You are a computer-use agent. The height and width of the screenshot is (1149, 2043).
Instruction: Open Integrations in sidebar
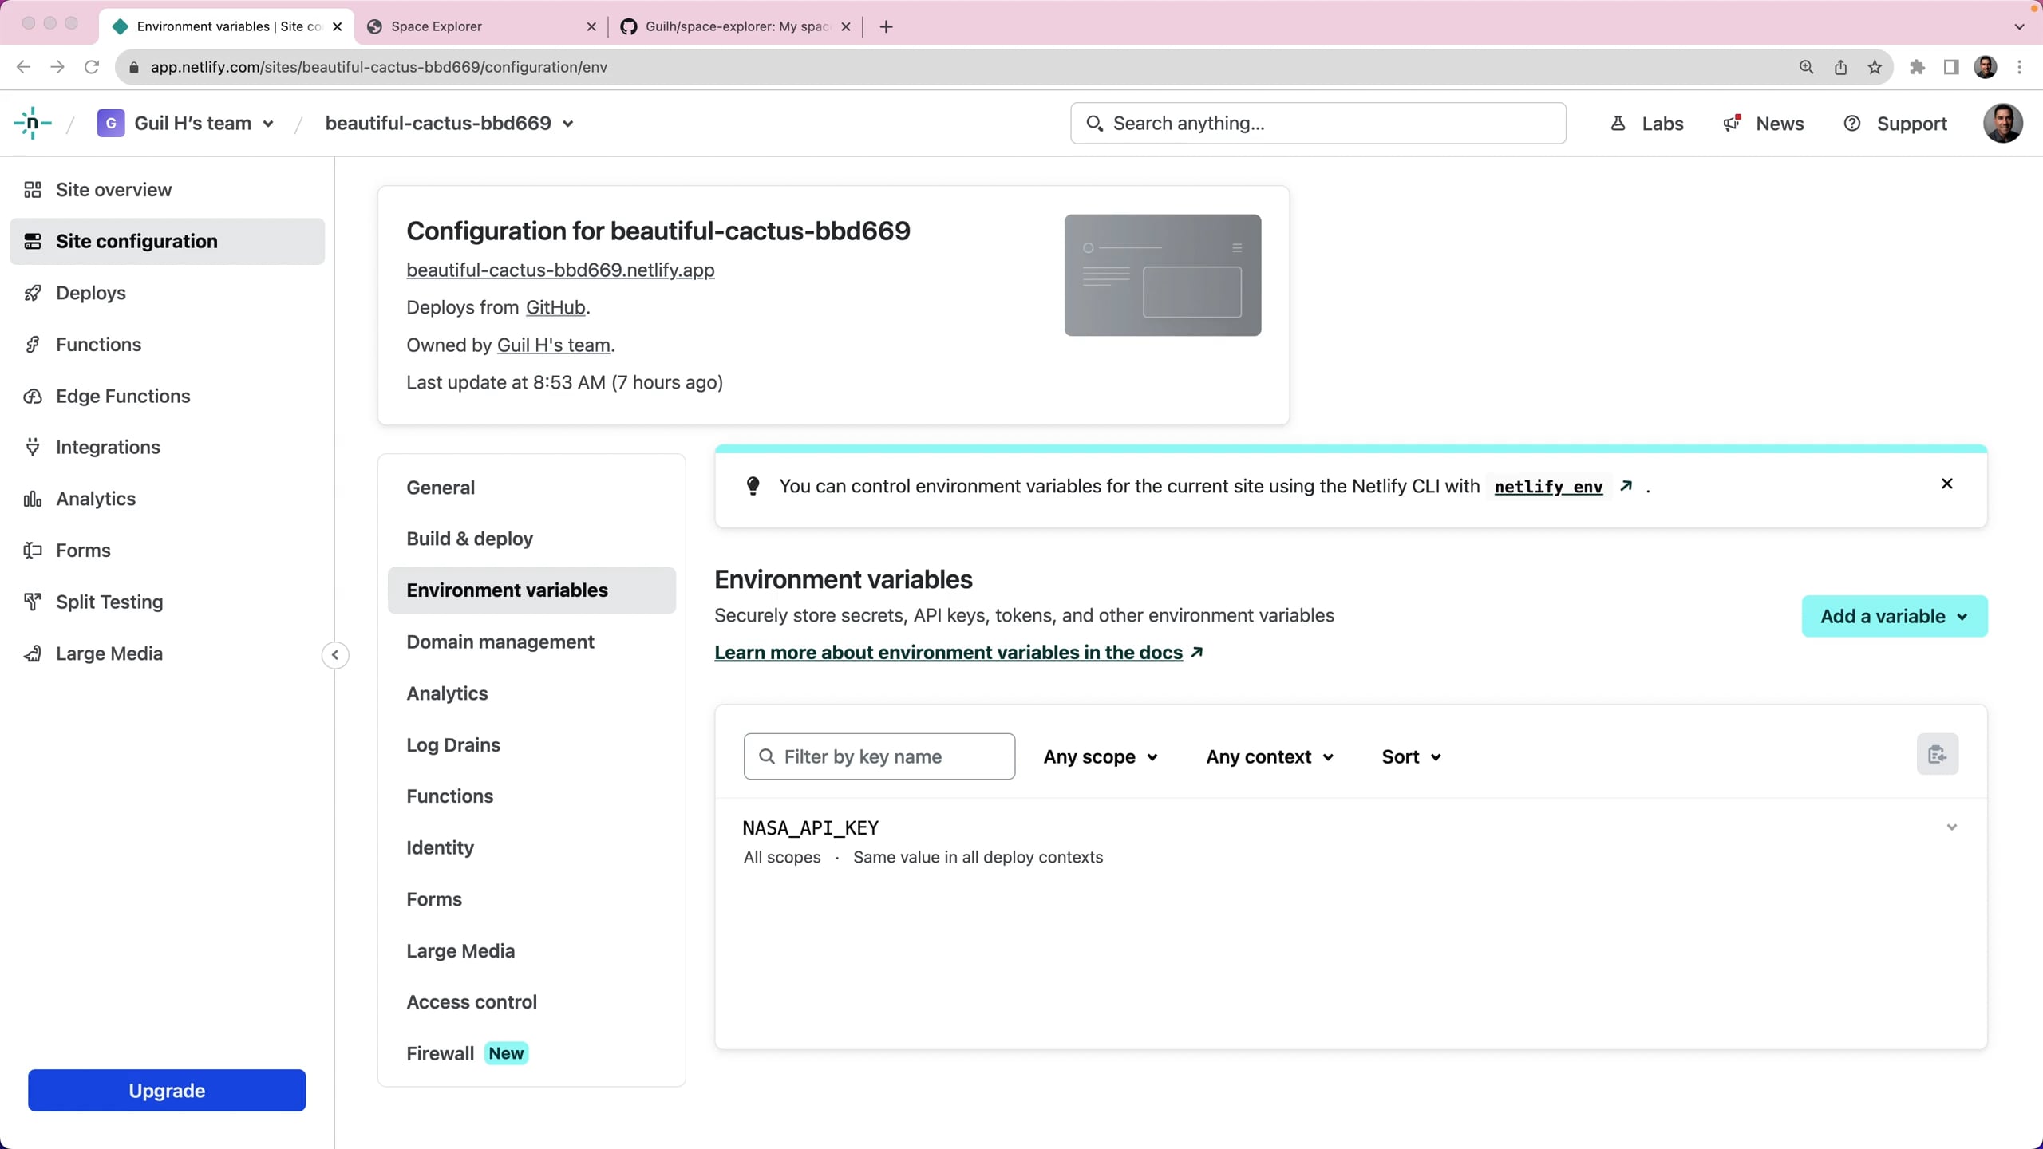point(108,447)
